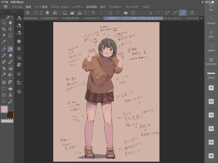Viewport: 218px width, 163px height.
Task: Activate the Eyedropper tool
Action: (4, 42)
